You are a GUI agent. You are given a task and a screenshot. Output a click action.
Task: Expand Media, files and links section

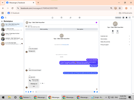115,42
